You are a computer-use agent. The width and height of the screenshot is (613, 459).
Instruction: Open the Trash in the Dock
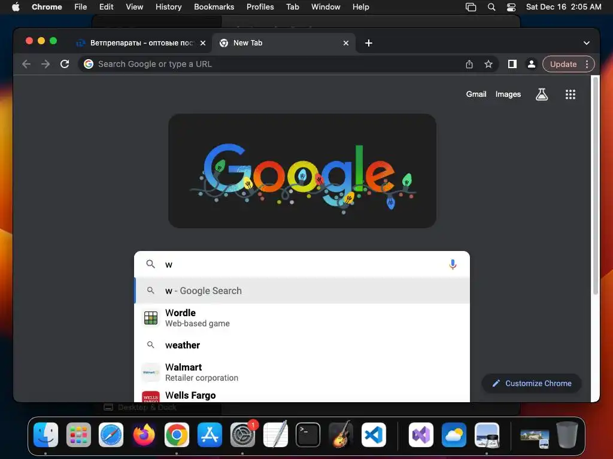[x=567, y=434]
